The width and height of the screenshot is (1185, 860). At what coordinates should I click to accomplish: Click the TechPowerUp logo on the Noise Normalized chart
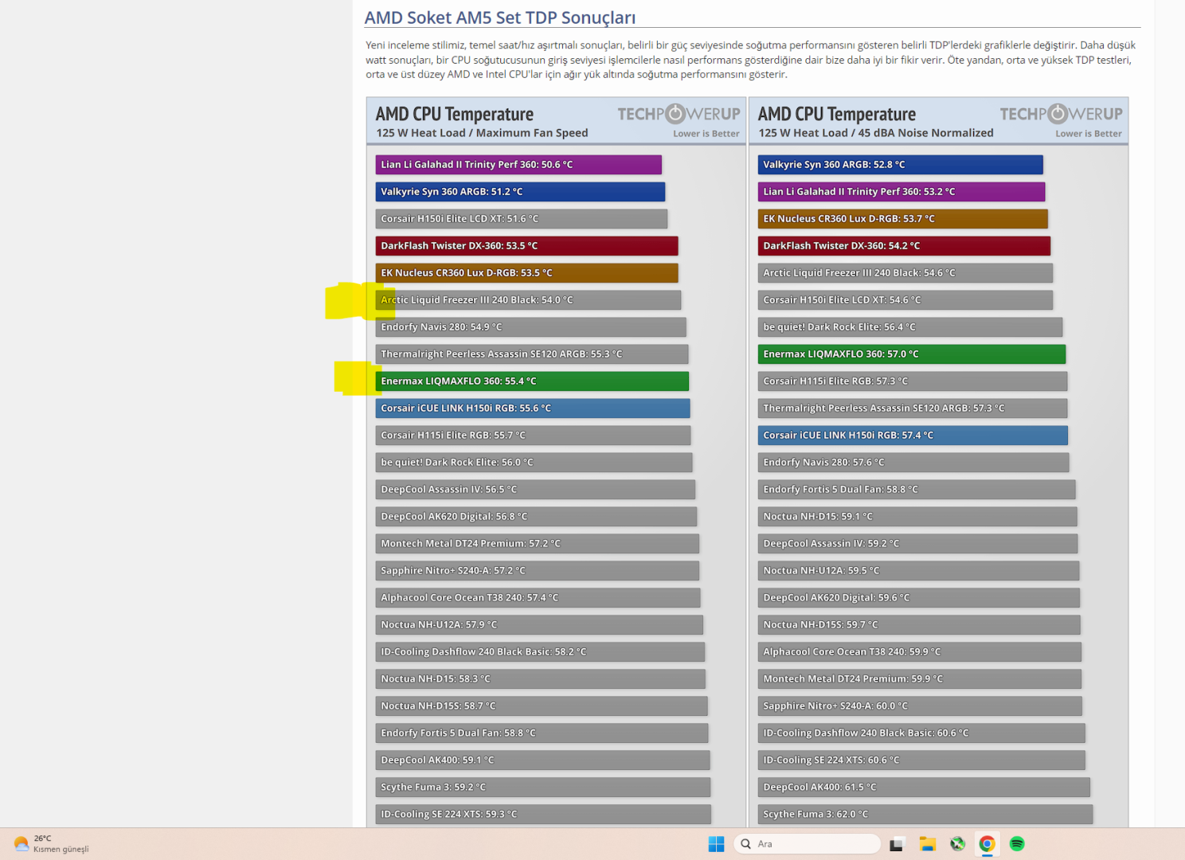pyautogui.click(x=1061, y=114)
